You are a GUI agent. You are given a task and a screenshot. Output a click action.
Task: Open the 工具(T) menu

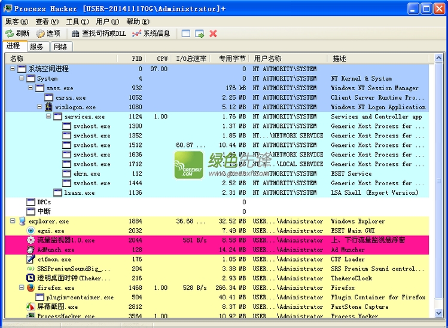coord(77,22)
